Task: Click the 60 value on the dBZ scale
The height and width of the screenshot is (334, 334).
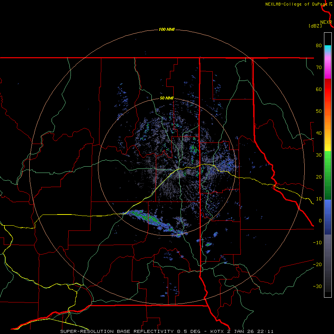Action: point(319,89)
